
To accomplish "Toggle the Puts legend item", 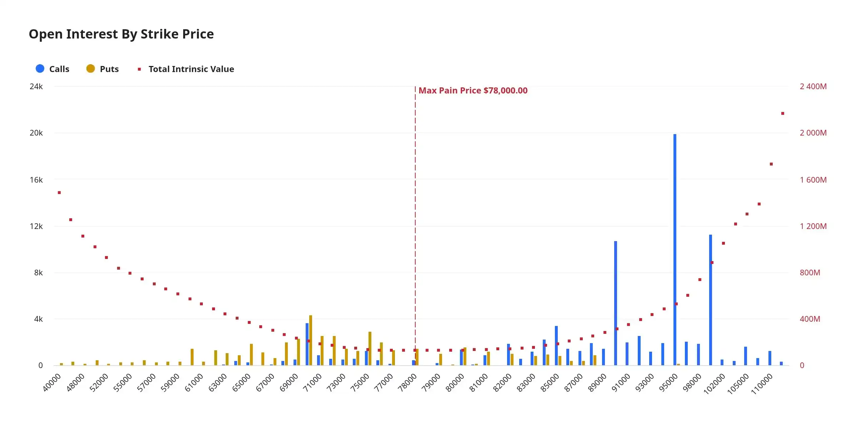I will (102, 69).
